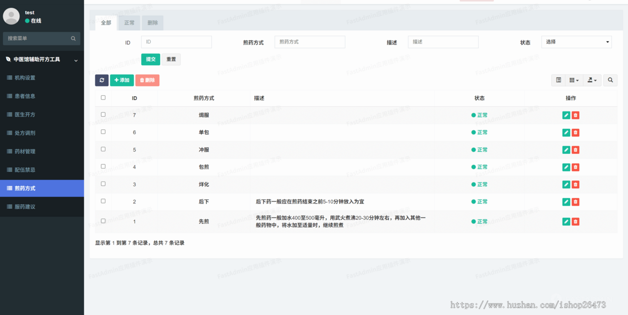Viewport: 628px width, 315px height.
Task: Select 煎药方式 in the sidebar
Action: pyautogui.click(x=42, y=188)
